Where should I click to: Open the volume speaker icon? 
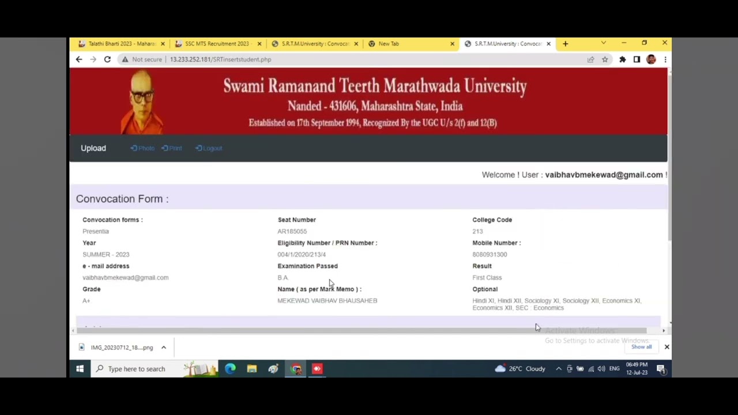(x=601, y=369)
